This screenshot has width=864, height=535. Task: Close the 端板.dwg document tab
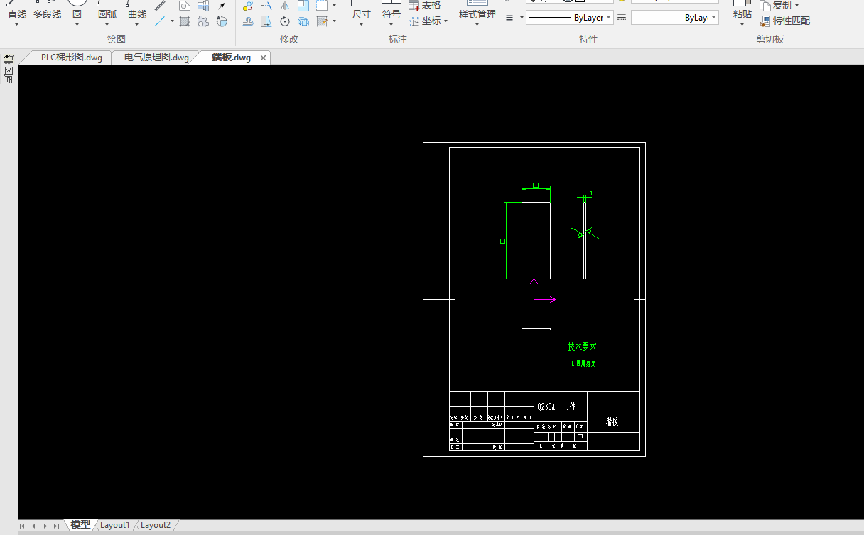tap(264, 58)
